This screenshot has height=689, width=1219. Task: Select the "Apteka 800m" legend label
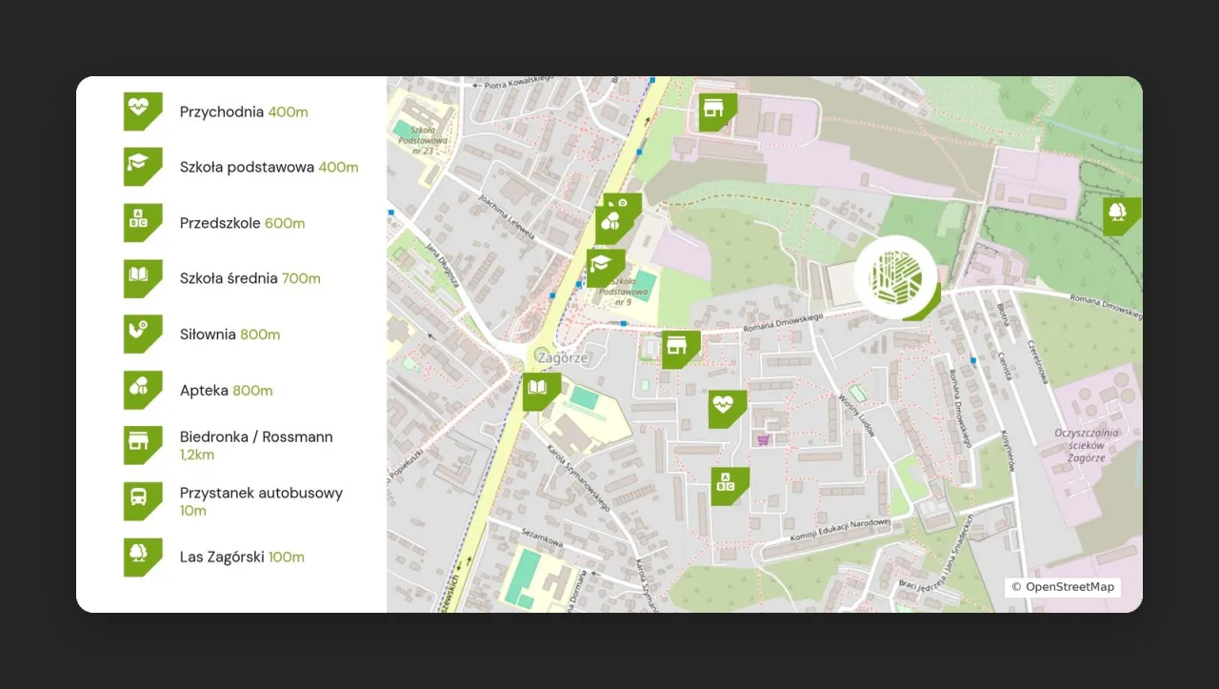click(227, 391)
